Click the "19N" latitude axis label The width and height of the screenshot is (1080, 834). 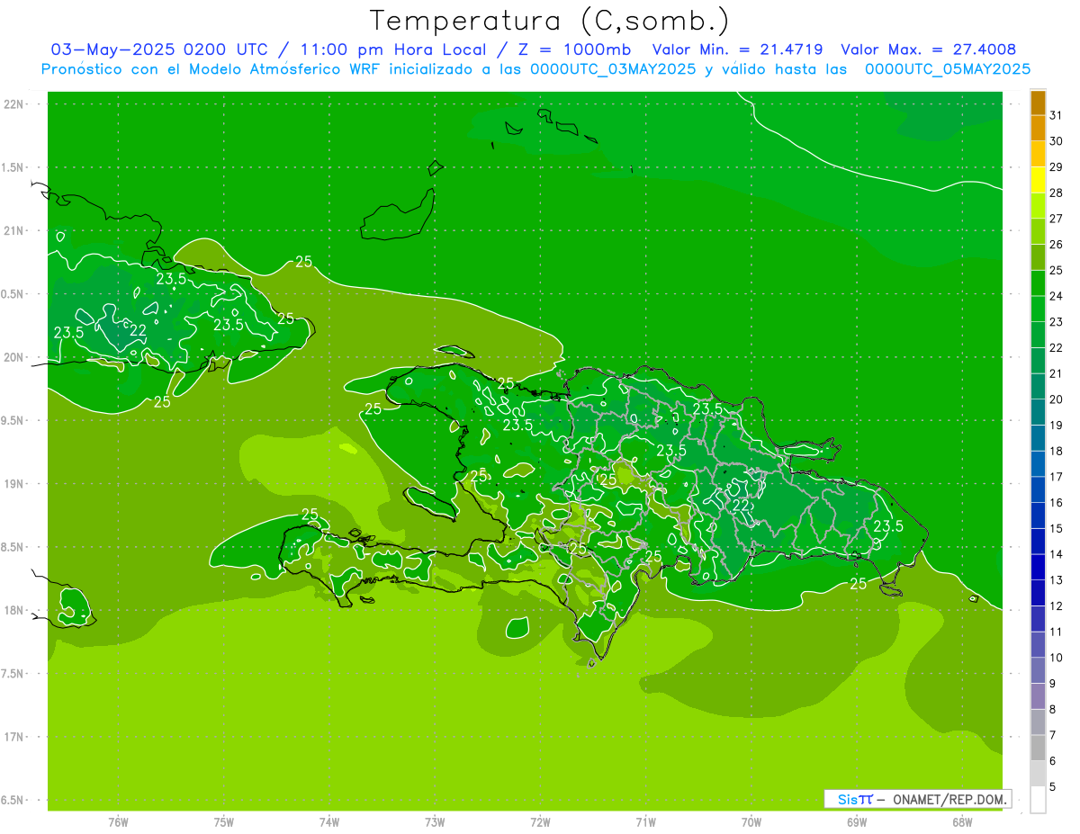[13, 484]
